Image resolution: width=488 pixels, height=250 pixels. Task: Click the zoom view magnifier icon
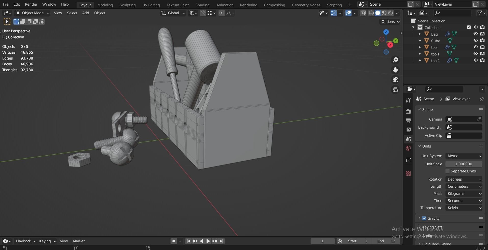(395, 60)
